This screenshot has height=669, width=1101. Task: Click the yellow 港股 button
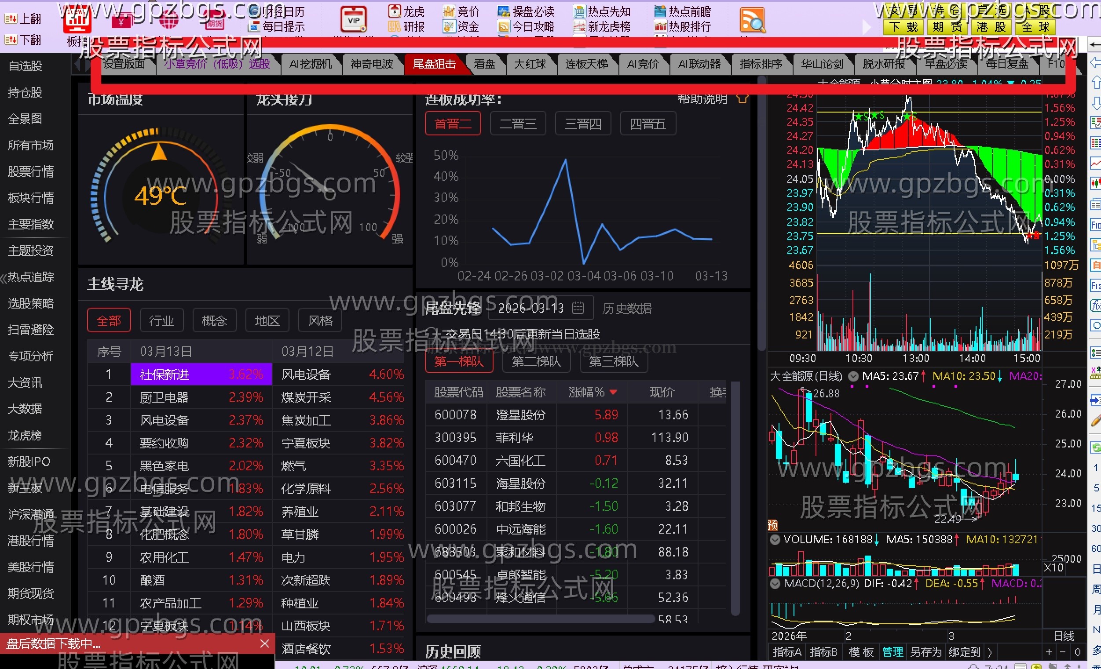coord(991,27)
